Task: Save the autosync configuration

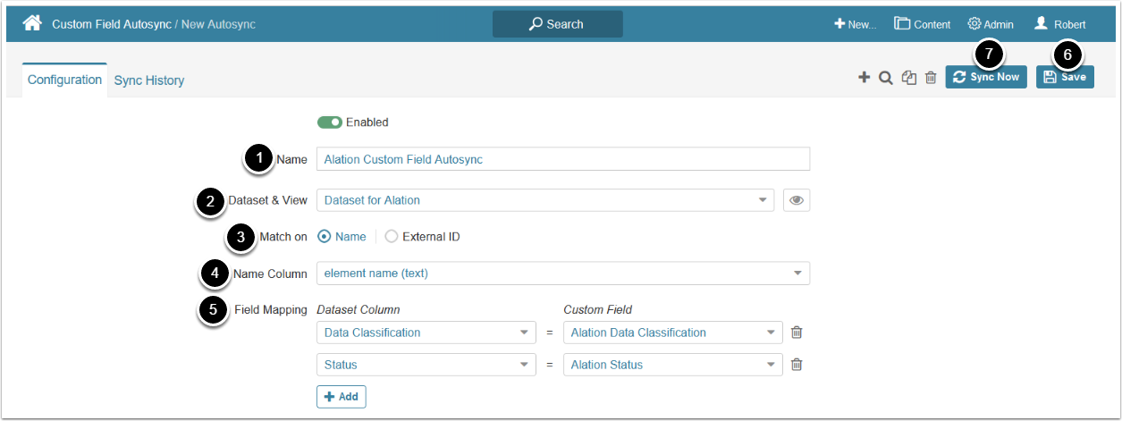Action: coord(1065,77)
